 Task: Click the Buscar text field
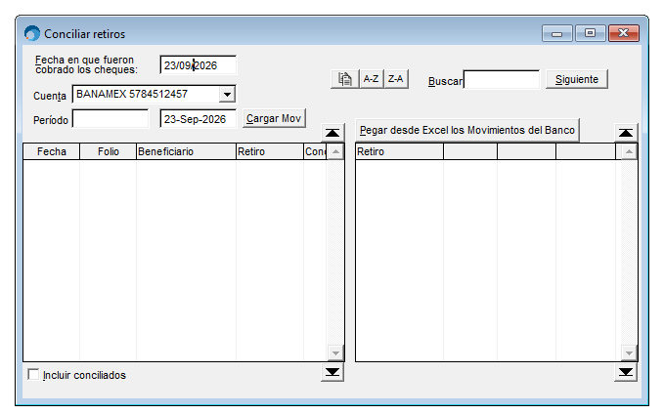502,79
